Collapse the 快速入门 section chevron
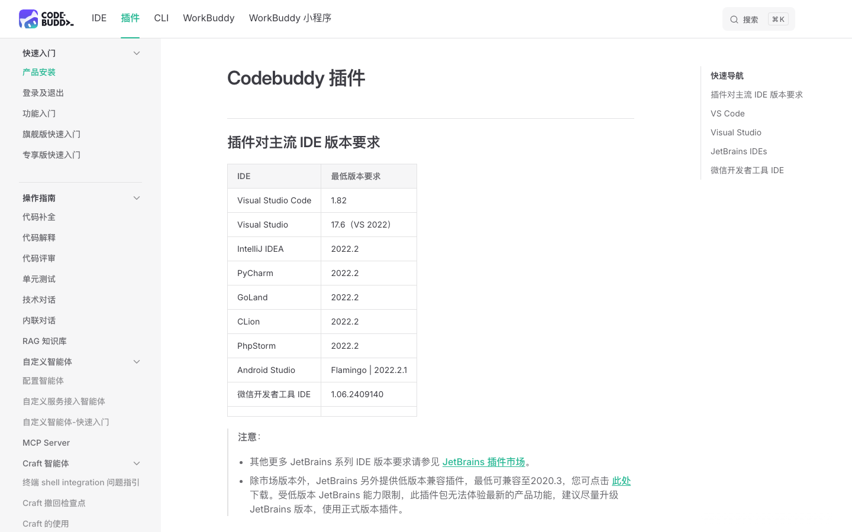The height and width of the screenshot is (532, 852). click(x=137, y=53)
